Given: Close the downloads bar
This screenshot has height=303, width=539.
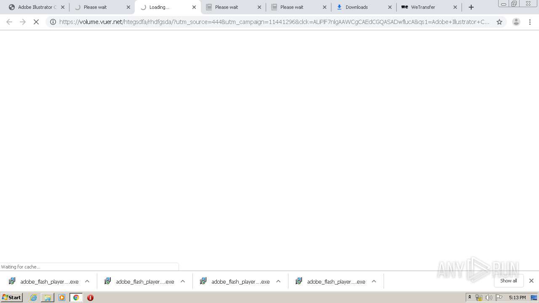Looking at the screenshot, I should point(531,281).
